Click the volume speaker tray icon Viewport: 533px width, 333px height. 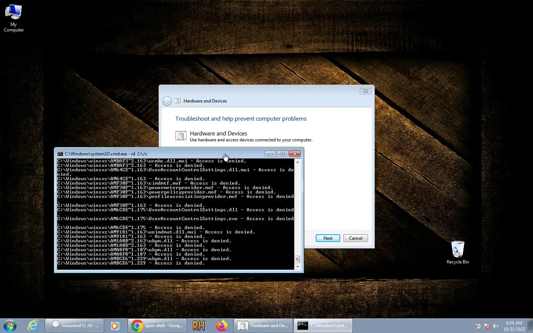pyautogui.click(x=496, y=326)
